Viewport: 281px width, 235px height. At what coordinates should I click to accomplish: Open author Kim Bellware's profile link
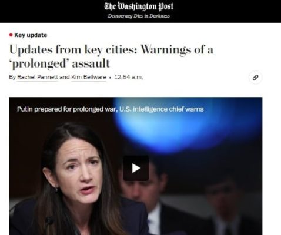(89, 77)
